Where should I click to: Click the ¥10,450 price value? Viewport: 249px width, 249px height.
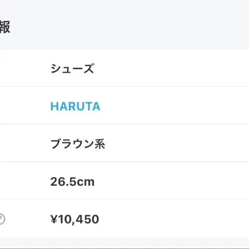coord(75,219)
